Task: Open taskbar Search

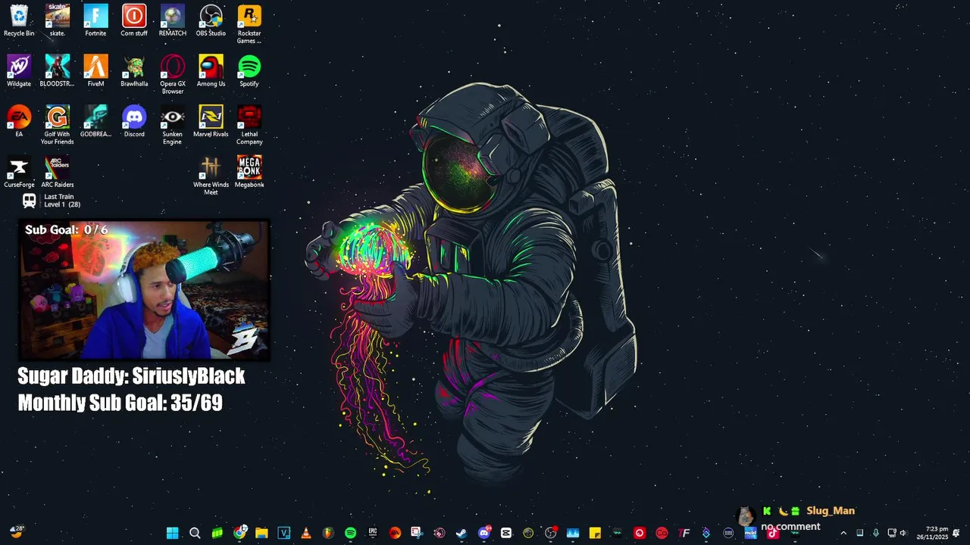Action: 195,533
